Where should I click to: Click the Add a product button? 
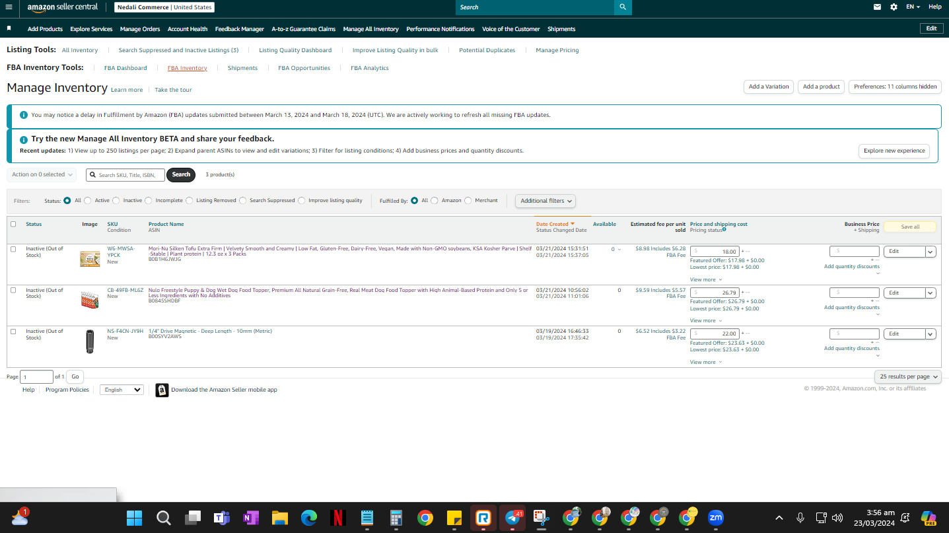(x=822, y=87)
